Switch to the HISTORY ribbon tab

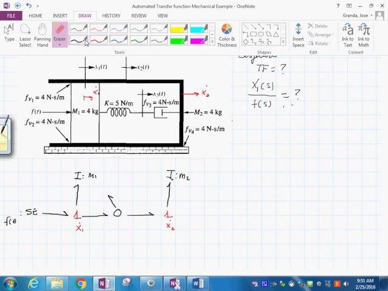[111, 16]
